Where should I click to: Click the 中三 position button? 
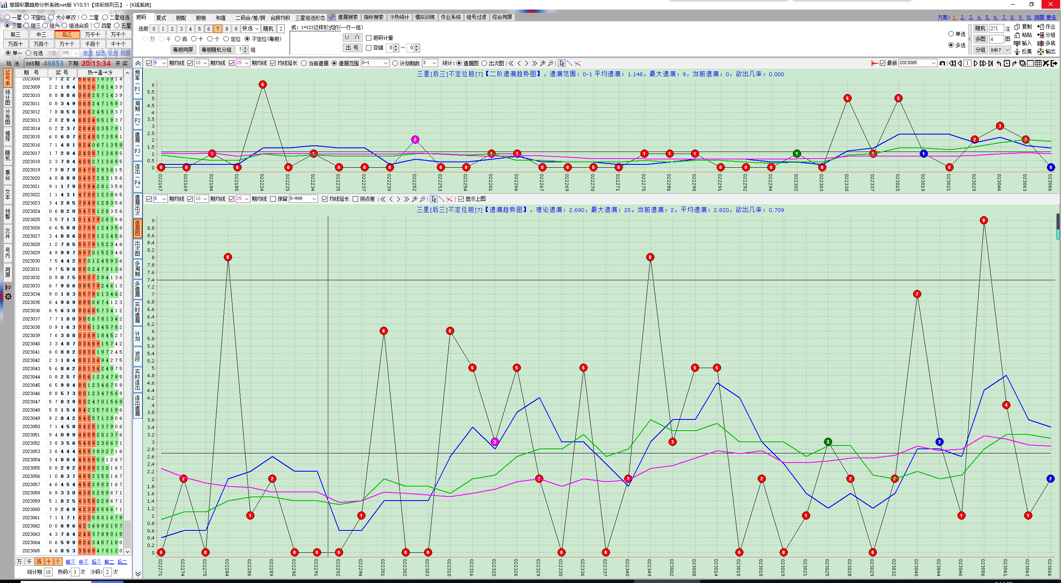[x=41, y=35]
